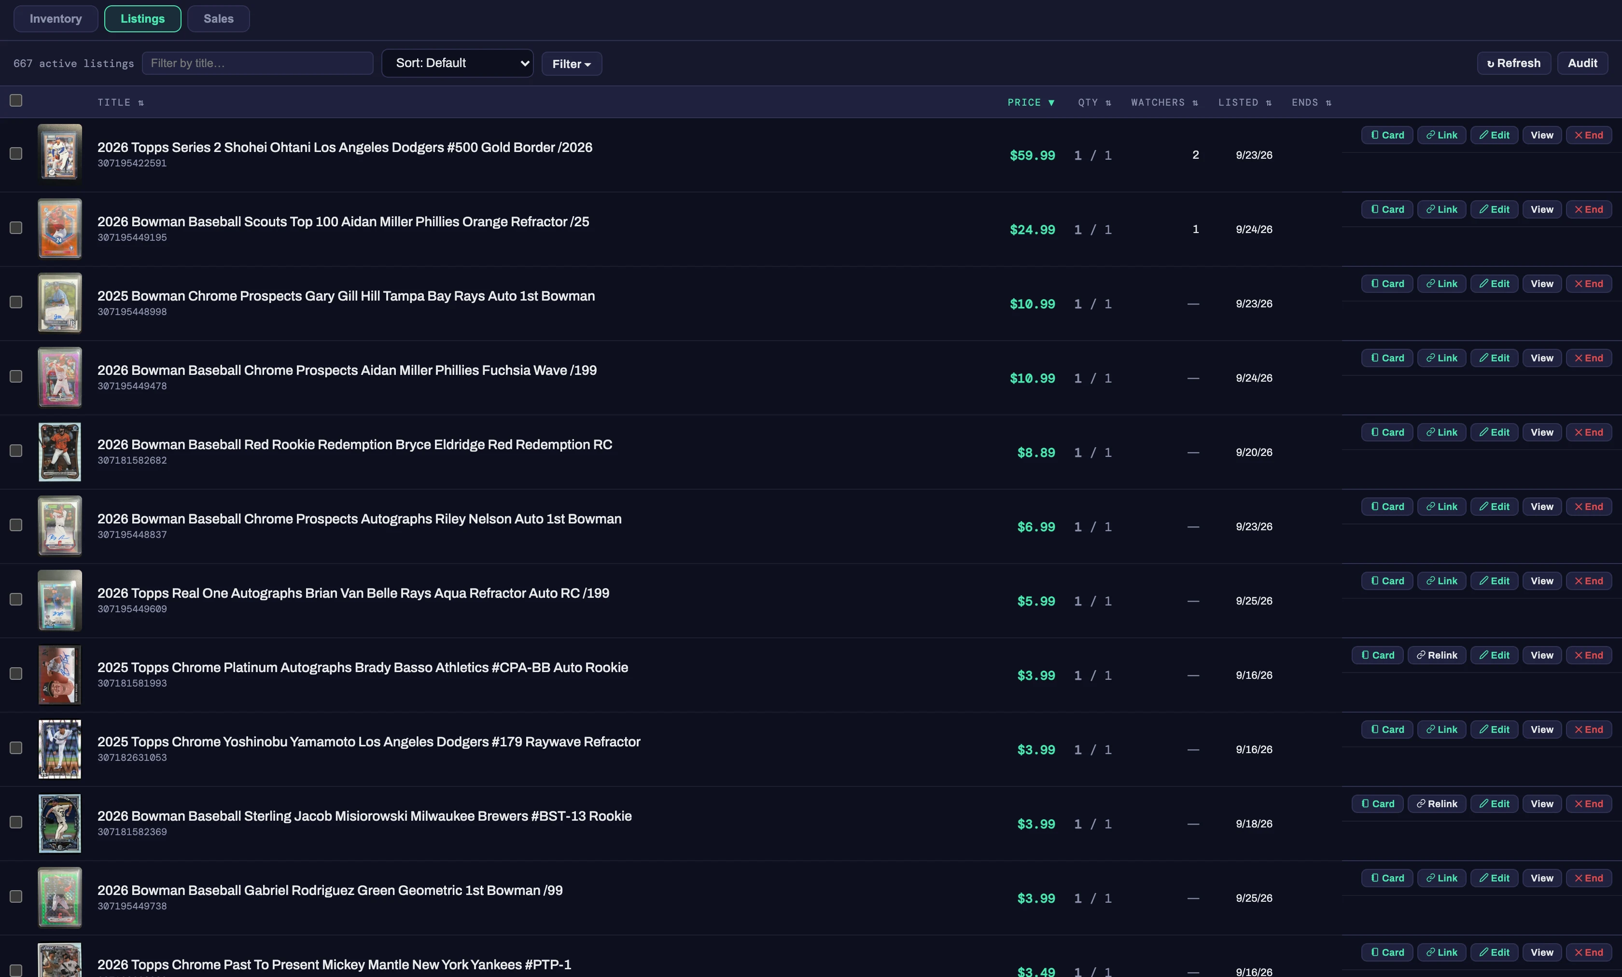Edit the Bryce Eldridge Red Redemption listing
The image size is (1622, 977).
click(1494, 432)
